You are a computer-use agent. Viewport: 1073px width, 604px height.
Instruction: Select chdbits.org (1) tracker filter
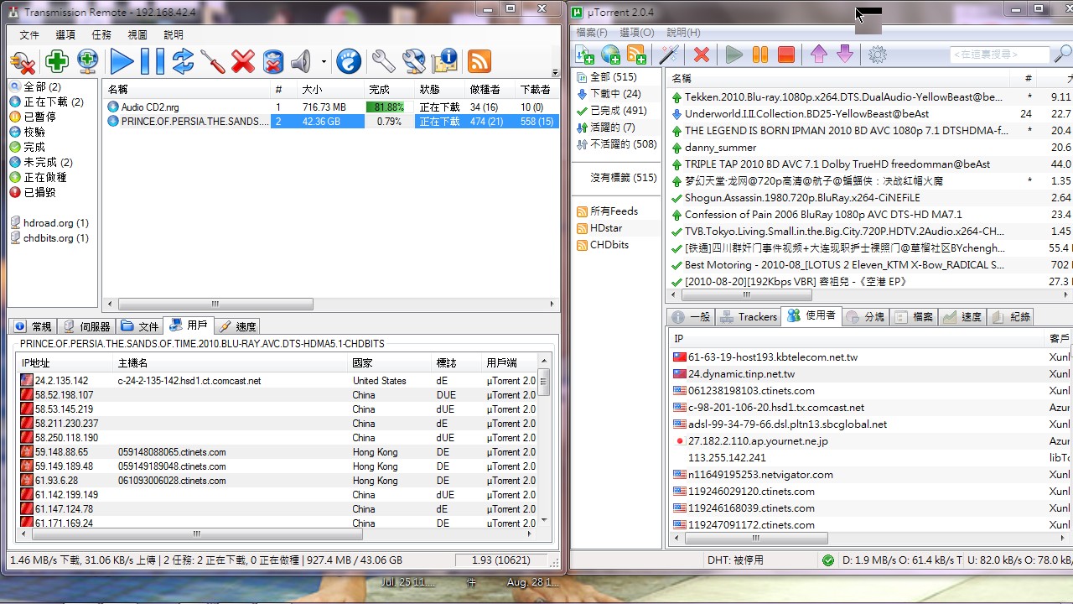tap(50, 237)
